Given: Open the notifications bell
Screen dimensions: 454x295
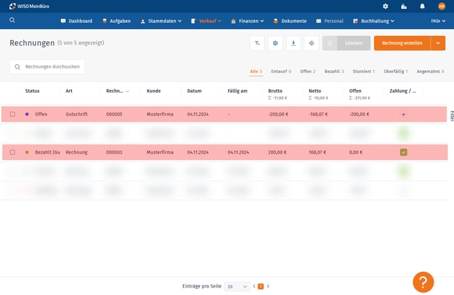Looking at the screenshot, I should [422, 6].
